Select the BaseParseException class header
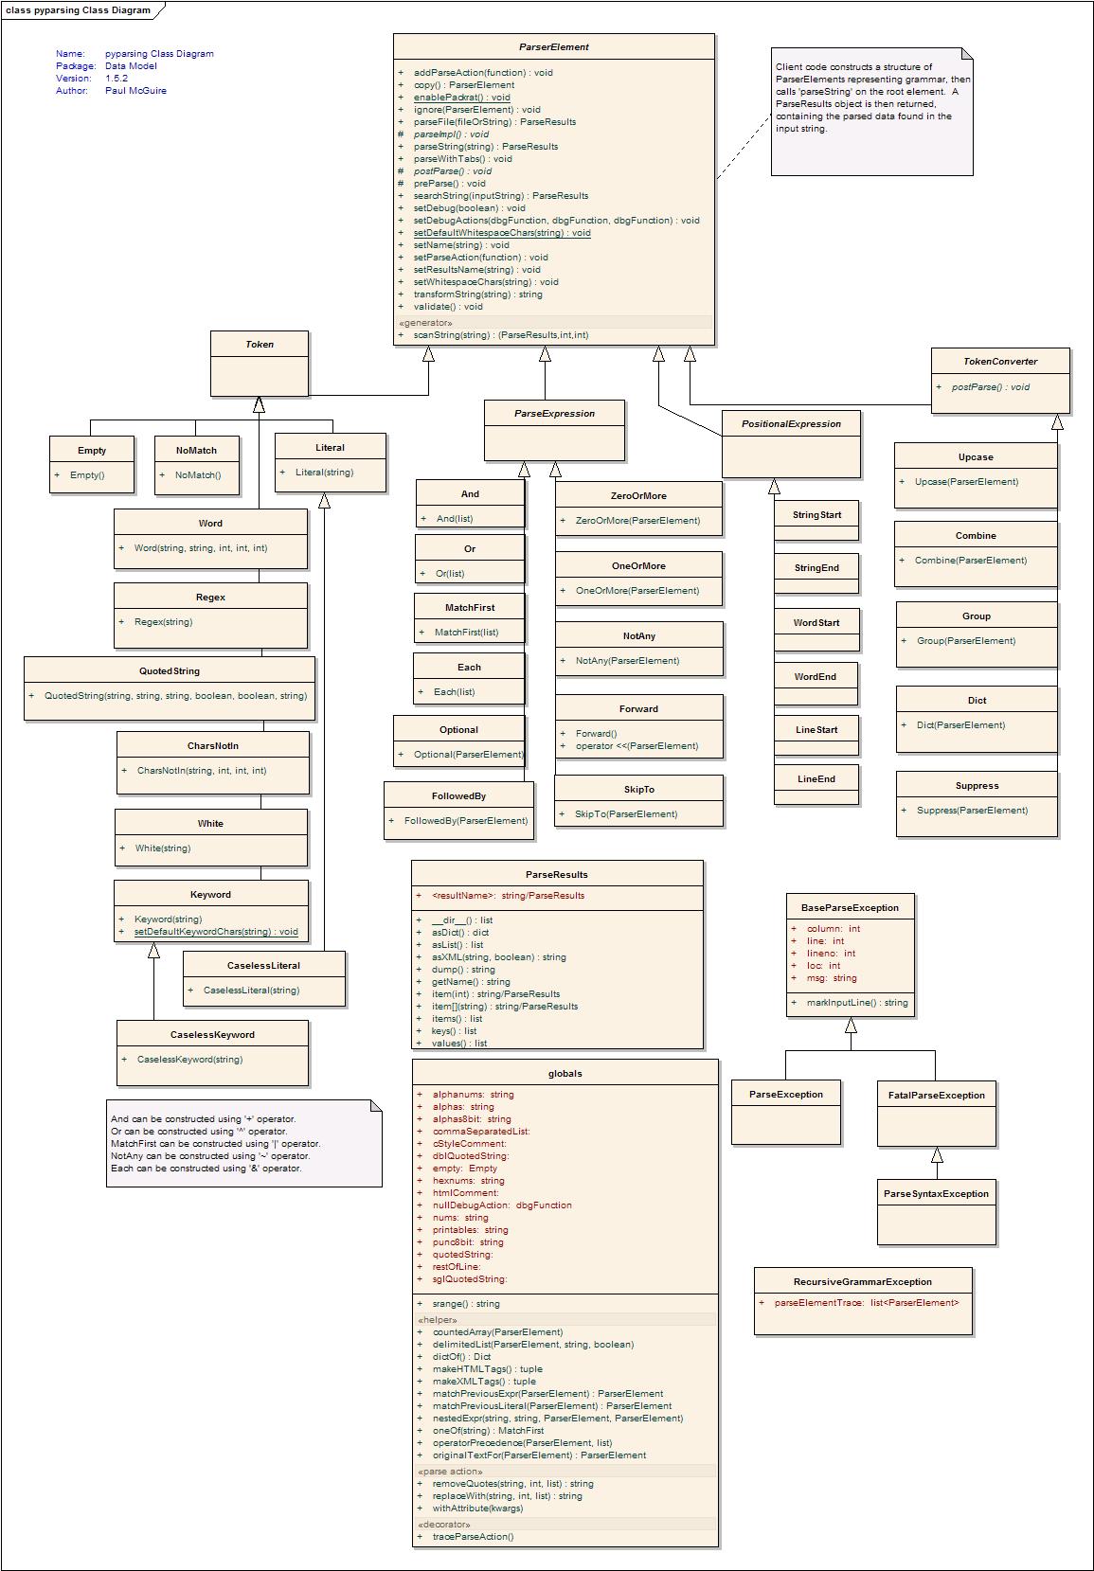This screenshot has height=1571, width=1094. (x=850, y=907)
